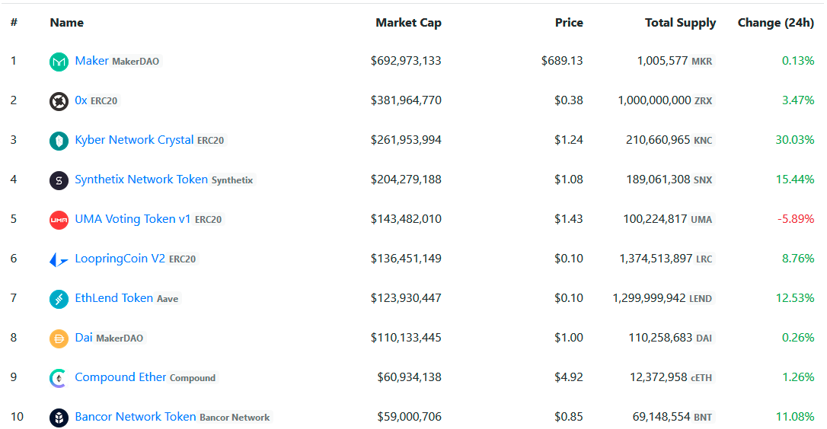Click the Compound Ether logo icon

point(59,378)
